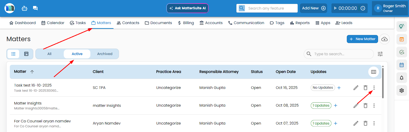Go to the Billing tab
This screenshot has width=409, height=132.
pos(186,23)
